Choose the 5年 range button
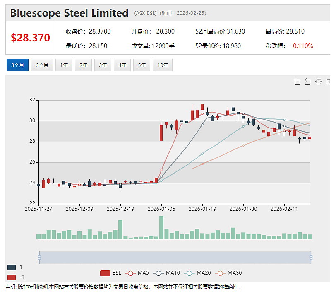Screen dimensions: 336x294 pyautogui.click(x=142, y=65)
